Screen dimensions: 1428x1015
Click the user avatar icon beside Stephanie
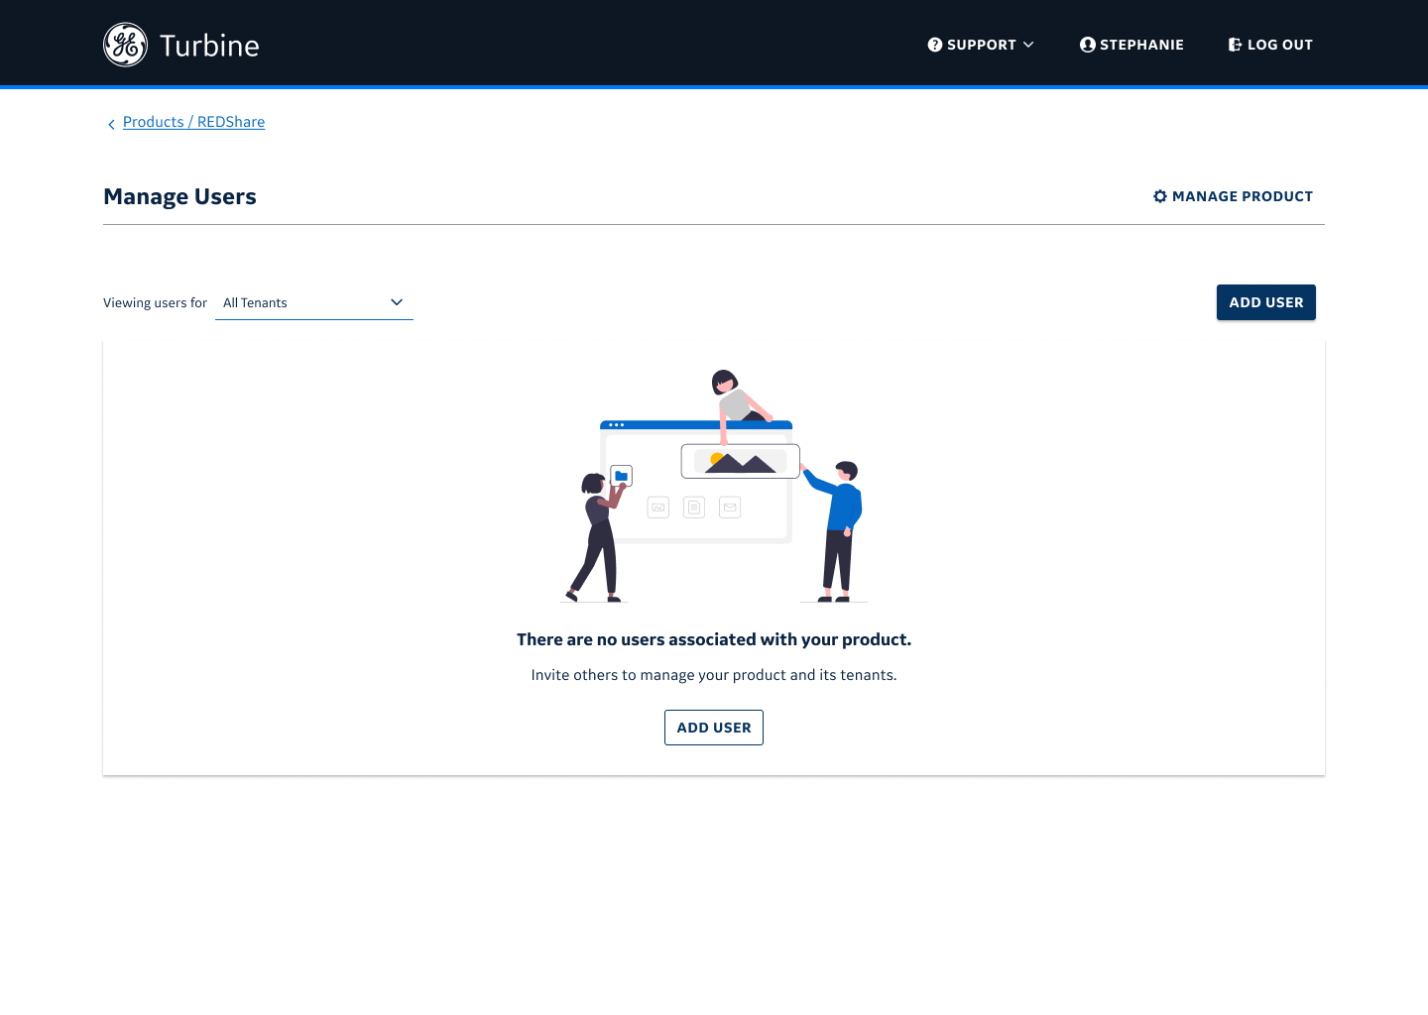[x=1087, y=45]
